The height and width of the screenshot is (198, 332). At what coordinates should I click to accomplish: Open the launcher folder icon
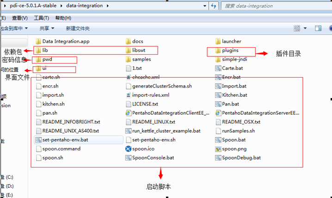point(218,41)
